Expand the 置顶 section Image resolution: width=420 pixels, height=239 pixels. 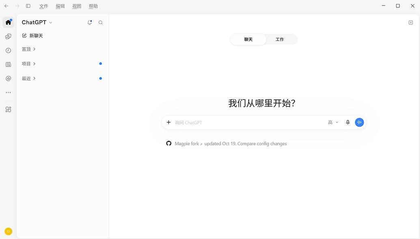point(29,49)
